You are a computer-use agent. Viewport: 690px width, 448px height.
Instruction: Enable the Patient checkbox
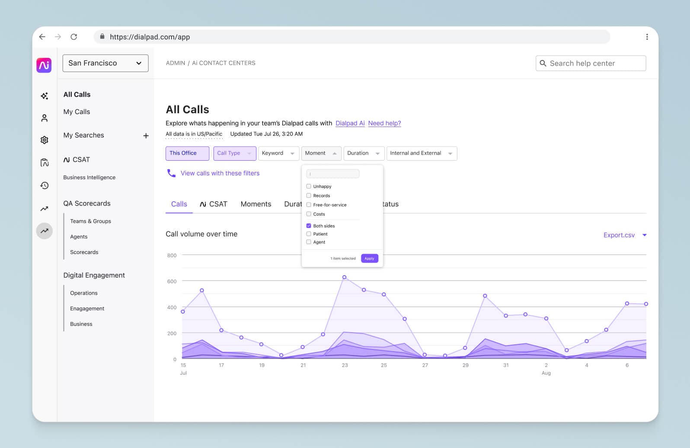[x=309, y=234]
